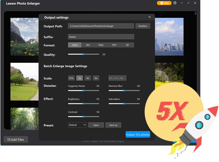
Task: Click the Output Path text field
Action: pos(101,26)
